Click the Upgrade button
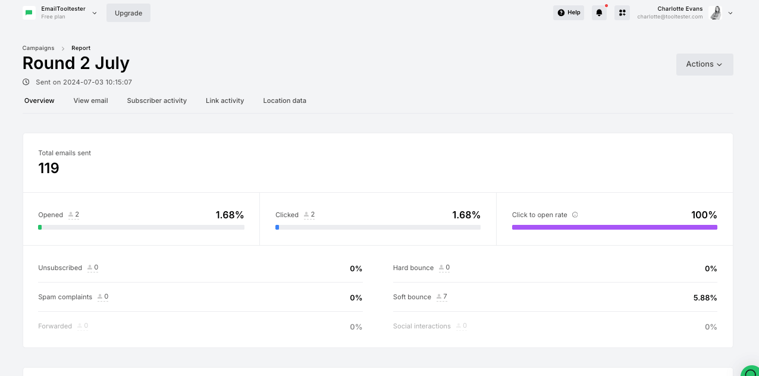This screenshot has height=376, width=759. coord(128,13)
